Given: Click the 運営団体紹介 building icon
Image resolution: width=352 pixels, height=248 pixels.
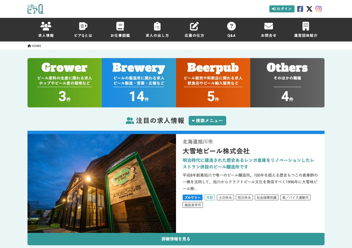Looking at the screenshot, I should pos(306,26).
